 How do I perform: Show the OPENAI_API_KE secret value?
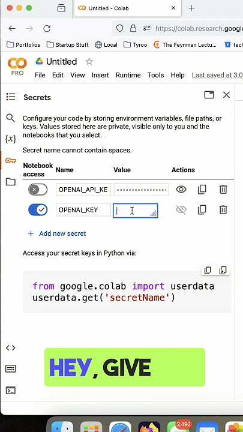point(181,189)
